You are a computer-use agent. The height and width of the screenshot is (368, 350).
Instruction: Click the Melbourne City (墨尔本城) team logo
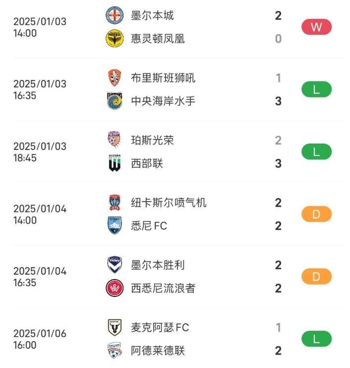115,15
